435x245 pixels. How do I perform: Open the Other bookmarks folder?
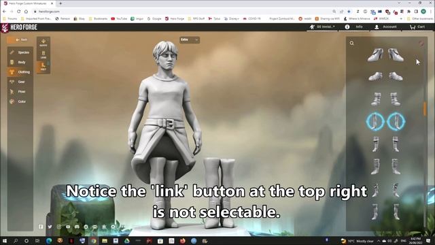click(x=420, y=18)
